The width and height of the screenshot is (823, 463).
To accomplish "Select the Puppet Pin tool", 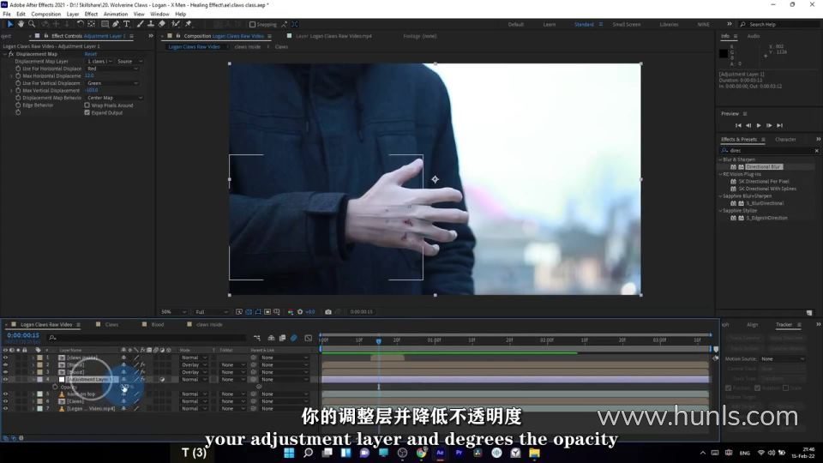I will 188,24.
